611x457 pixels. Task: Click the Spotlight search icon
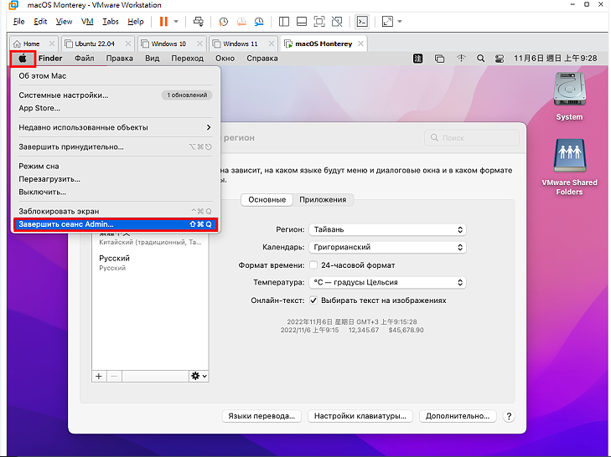481,59
